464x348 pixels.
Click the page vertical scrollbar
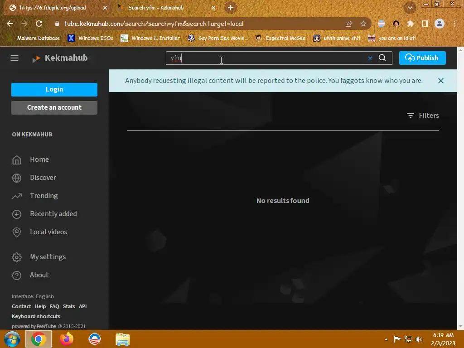click(x=460, y=188)
